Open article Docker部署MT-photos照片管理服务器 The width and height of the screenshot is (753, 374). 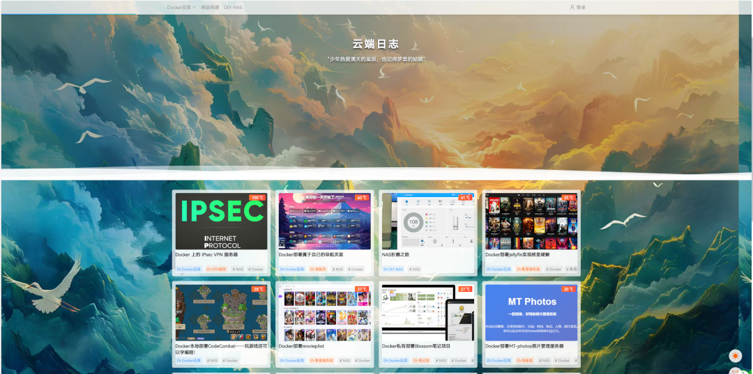[524, 346]
